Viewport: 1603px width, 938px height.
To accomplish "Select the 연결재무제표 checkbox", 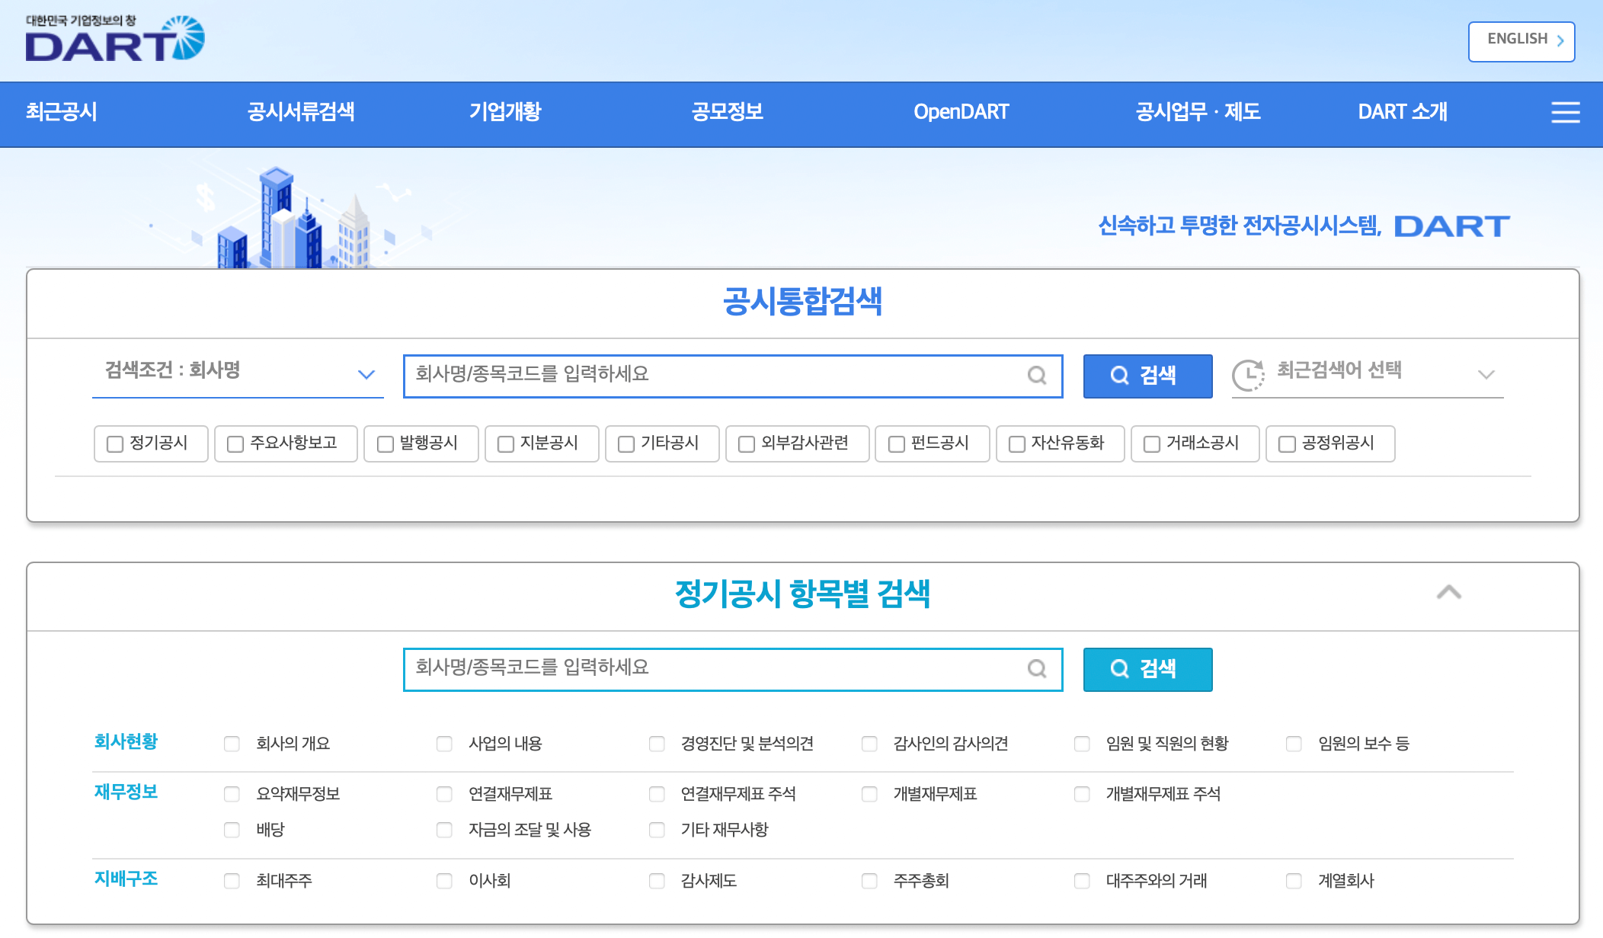I will pyautogui.click(x=444, y=794).
